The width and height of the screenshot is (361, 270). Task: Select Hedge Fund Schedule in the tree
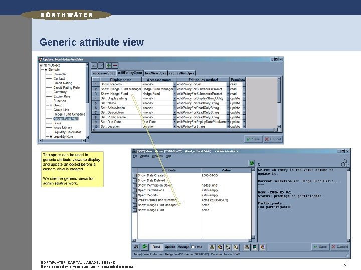pyautogui.click(x=69, y=114)
